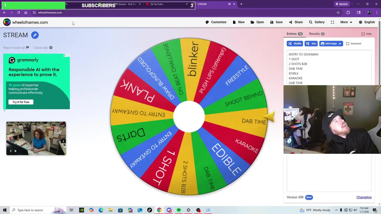Reload the page

tap(18, 12)
